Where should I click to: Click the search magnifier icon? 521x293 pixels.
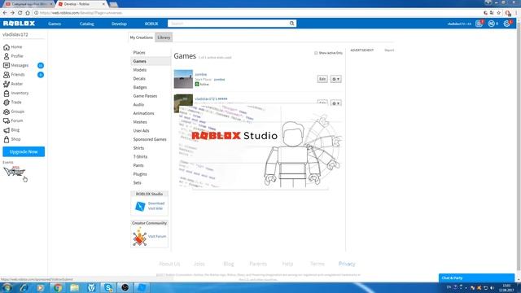pyautogui.click(x=291, y=24)
